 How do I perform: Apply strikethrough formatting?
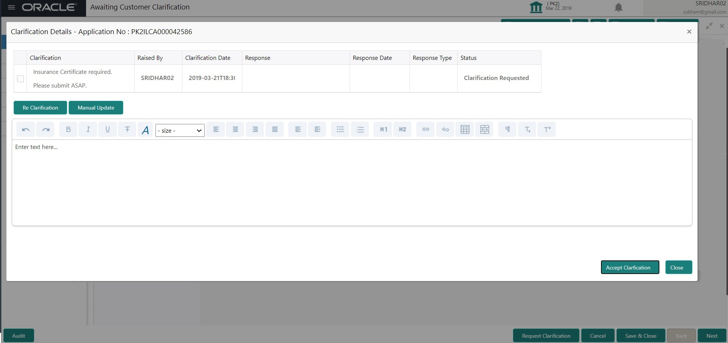pos(127,130)
